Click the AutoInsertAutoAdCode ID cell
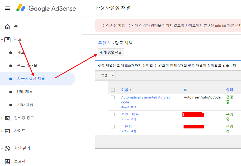The image size is (241, 166). [x=202, y=97]
